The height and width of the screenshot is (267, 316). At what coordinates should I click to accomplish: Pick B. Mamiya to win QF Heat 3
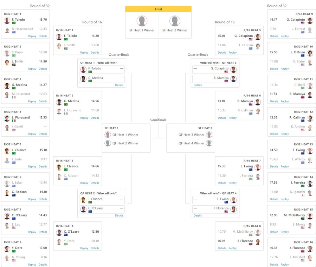click(x=215, y=79)
